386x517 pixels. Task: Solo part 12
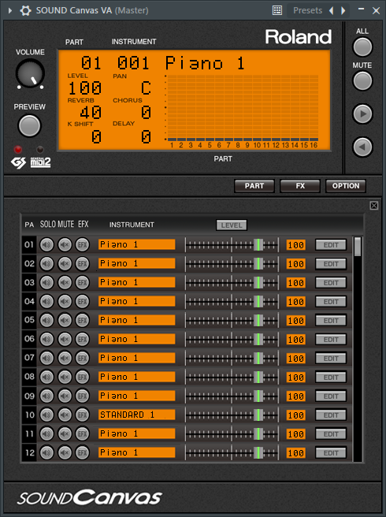point(46,452)
